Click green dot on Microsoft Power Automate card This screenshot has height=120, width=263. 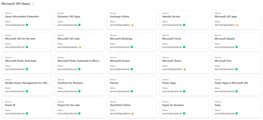27,69
